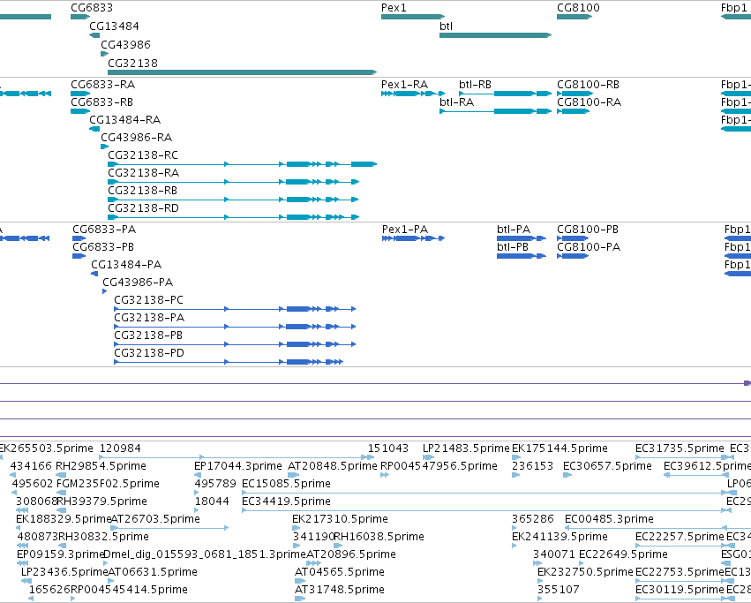Select transcript CG32138-RC

[x=143, y=155]
